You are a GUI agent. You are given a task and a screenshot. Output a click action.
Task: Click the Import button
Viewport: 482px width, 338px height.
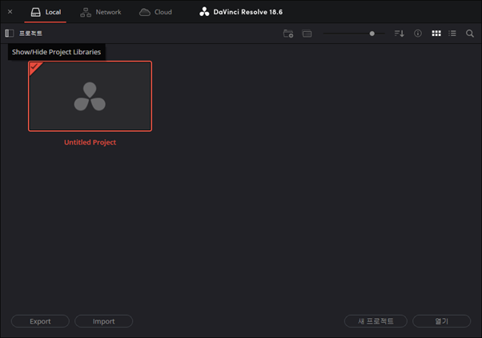coord(103,321)
